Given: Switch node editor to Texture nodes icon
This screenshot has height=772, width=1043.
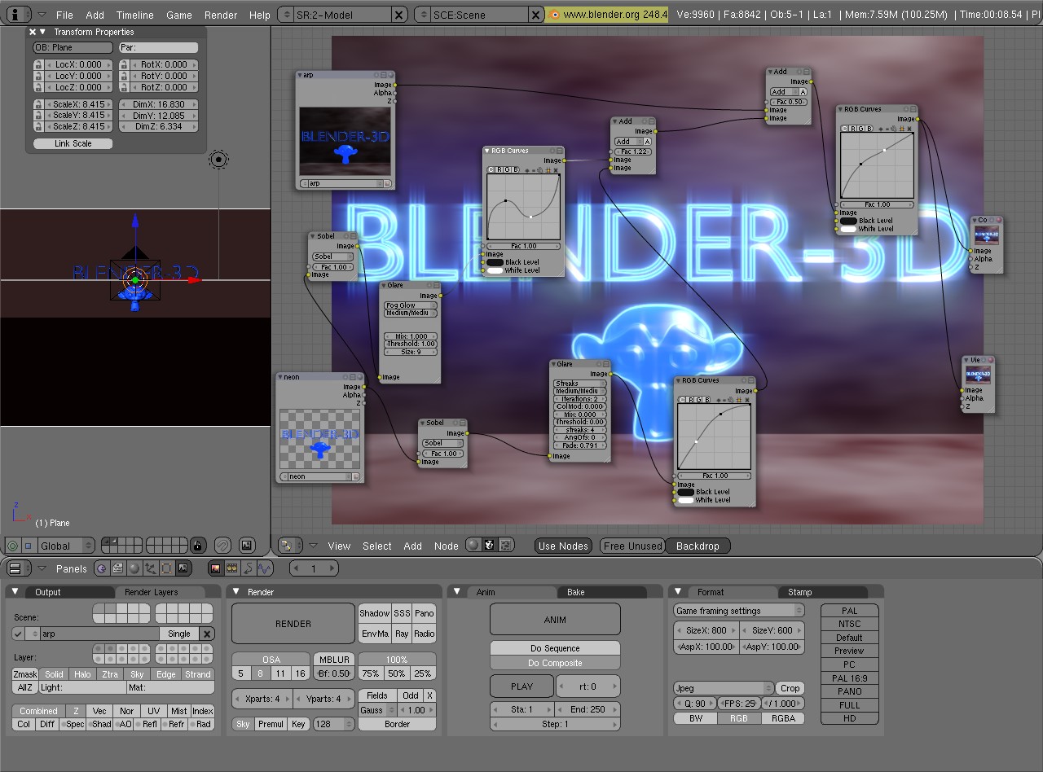Looking at the screenshot, I should (x=506, y=545).
